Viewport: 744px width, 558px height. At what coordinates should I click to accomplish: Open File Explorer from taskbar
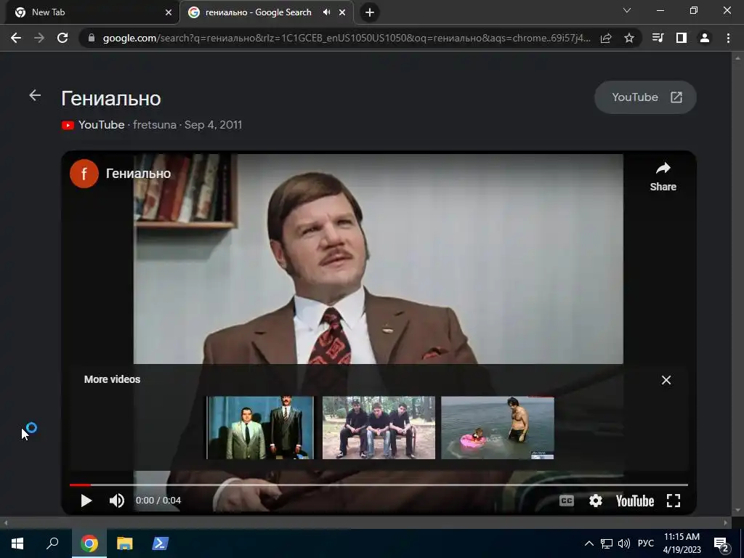coord(124,543)
